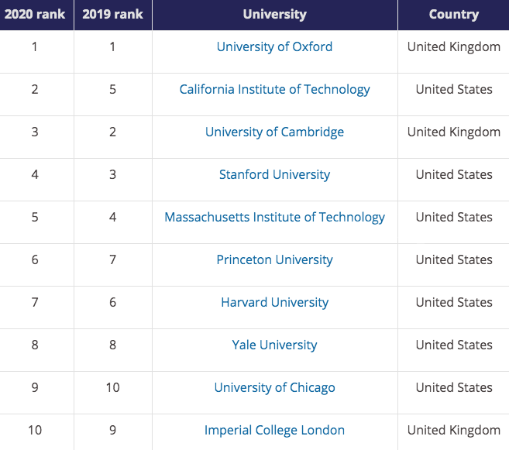Click the Imperial College London link
This screenshot has height=450, width=509.
[274, 430]
